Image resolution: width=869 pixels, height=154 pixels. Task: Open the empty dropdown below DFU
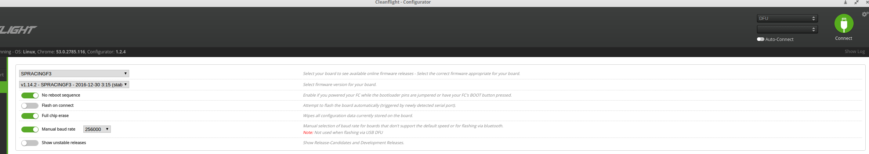click(787, 29)
